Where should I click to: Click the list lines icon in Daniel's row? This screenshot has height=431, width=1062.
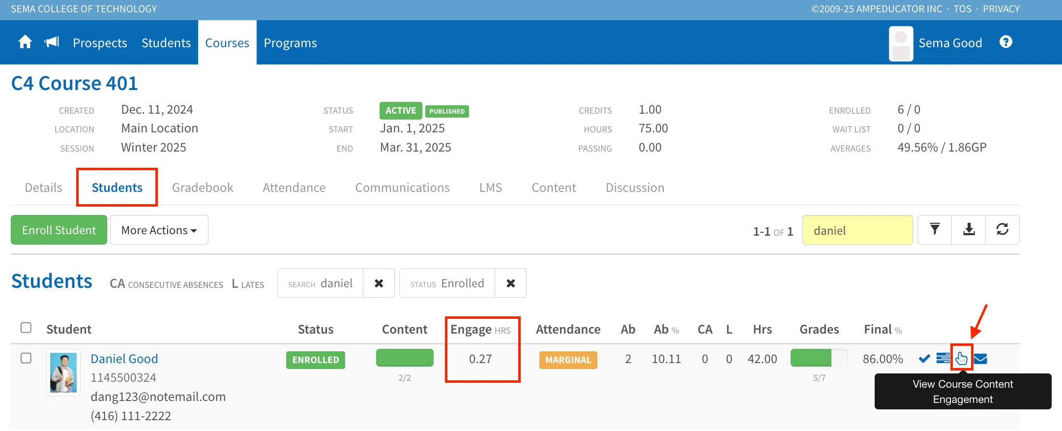tap(943, 358)
